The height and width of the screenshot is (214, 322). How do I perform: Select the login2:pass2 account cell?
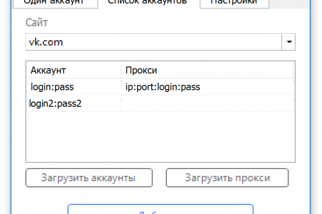(x=74, y=103)
